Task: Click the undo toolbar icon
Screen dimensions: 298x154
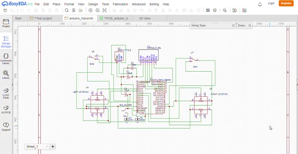Action: [22, 10]
